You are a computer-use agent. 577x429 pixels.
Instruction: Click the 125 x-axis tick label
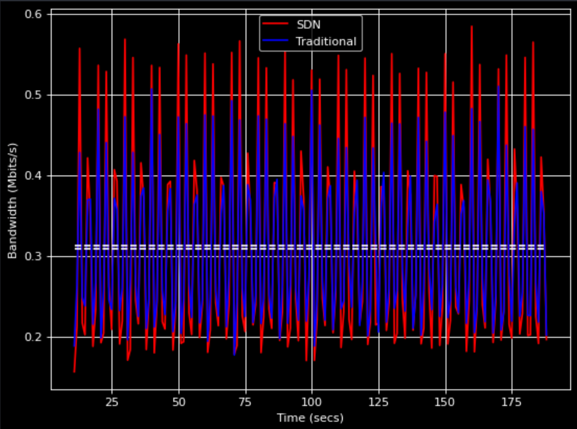click(x=378, y=402)
